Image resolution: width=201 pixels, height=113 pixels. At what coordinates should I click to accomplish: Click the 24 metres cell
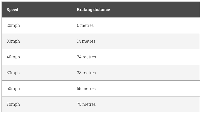86,57
